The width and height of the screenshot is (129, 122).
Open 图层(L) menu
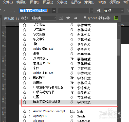pos(48,2)
